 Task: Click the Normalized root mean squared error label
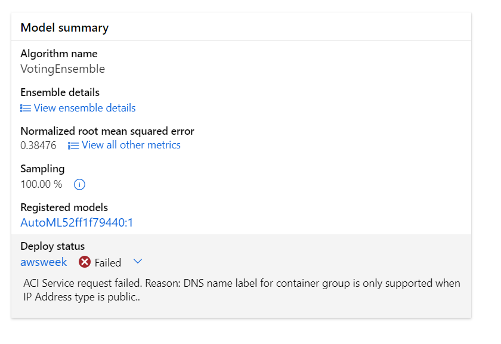click(x=107, y=131)
